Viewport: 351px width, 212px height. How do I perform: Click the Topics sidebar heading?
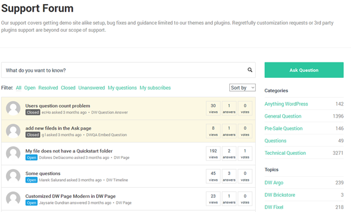(272, 170)
